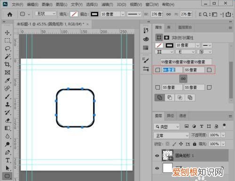Toggle adjustment layer filter
Image resolution: width=235 pixels, height=181 pixels.
pyautogui.click(x=194, y=126)
